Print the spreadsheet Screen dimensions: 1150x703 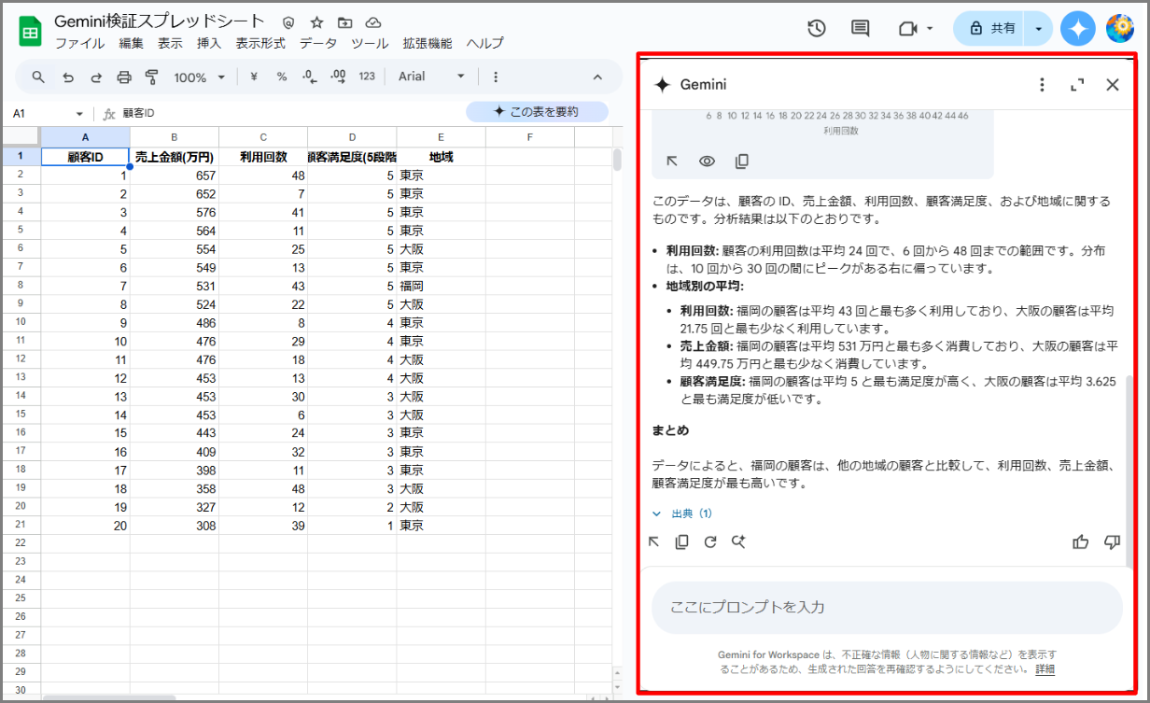click(x=124, y=77)
